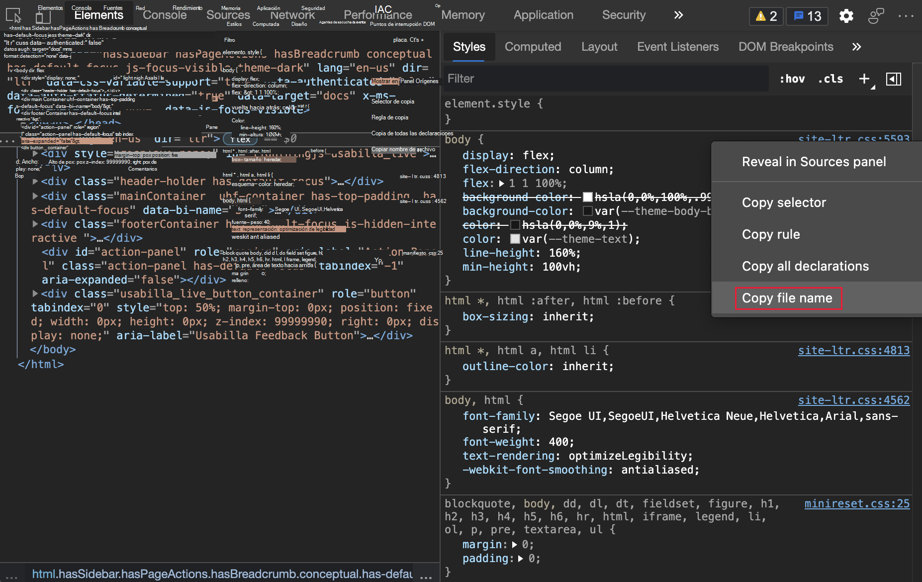Open the site-ltr.css:4813 source link

[853, 350]
